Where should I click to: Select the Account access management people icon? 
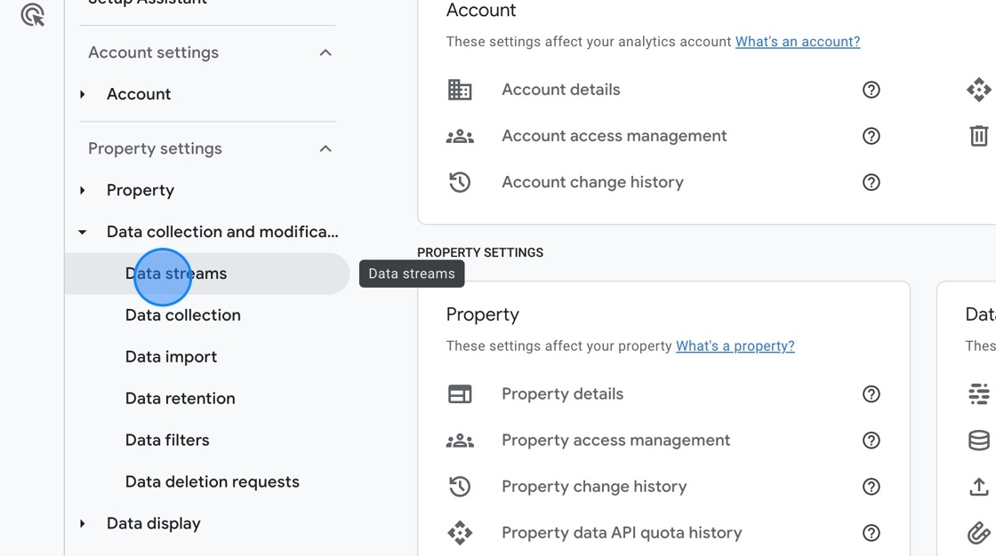click(x=460, y=135)
